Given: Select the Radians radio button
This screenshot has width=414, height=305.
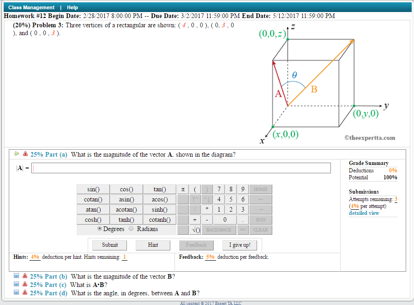Looking at the screenshot, I should coord(132,229).
